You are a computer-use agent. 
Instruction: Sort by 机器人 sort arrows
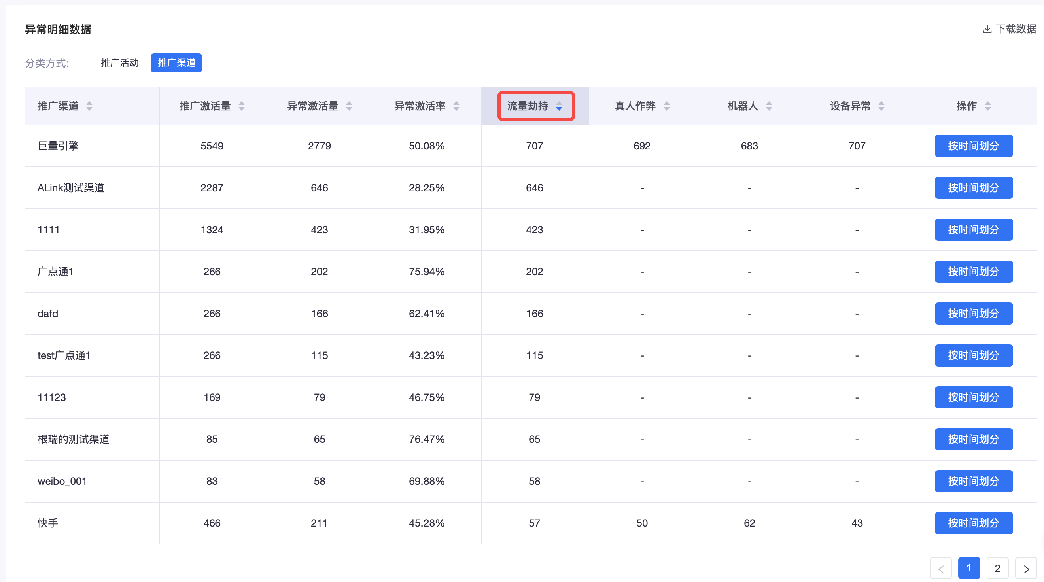pos(769,106)
